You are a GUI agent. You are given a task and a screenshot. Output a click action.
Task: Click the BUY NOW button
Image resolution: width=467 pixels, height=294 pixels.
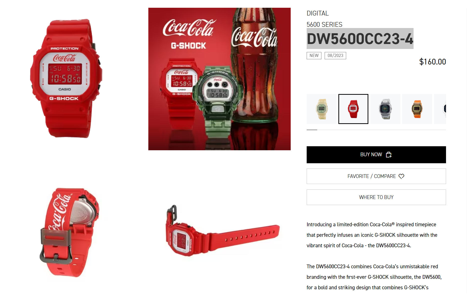(376, 155)
